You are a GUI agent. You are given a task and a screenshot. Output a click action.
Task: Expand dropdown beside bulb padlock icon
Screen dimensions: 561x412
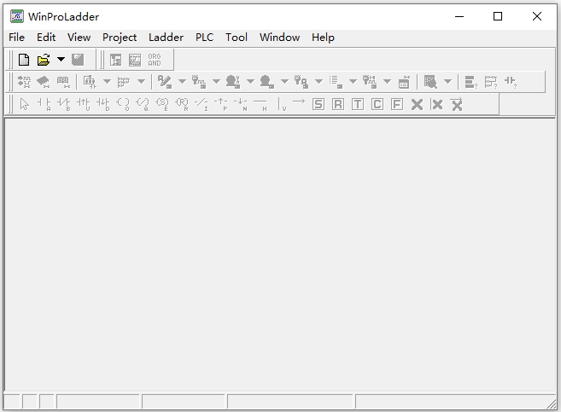(x=318, y=82)
